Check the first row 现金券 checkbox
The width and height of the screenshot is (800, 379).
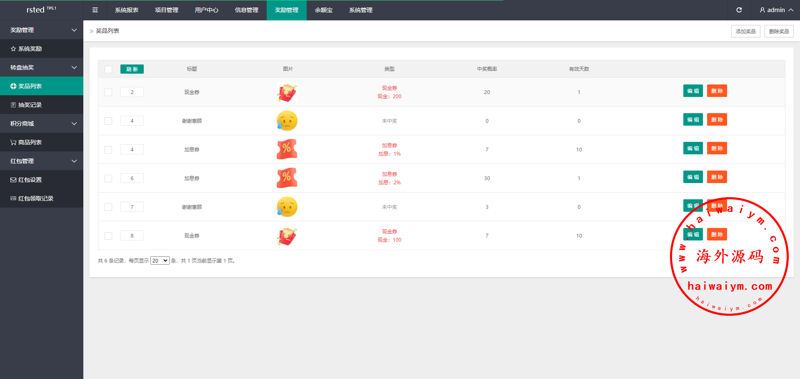coord(108,92)
